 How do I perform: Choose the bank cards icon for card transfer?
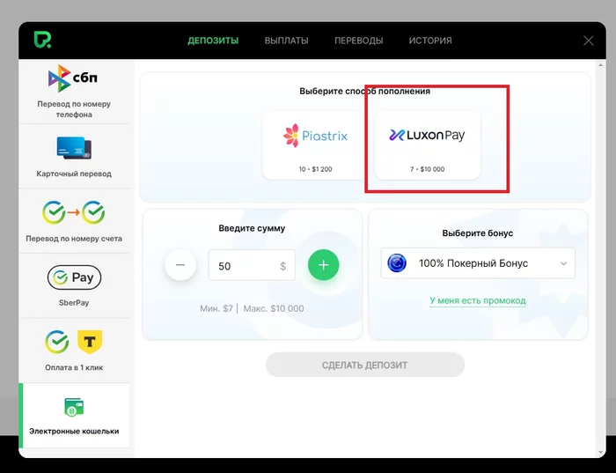tap(74, 148)
